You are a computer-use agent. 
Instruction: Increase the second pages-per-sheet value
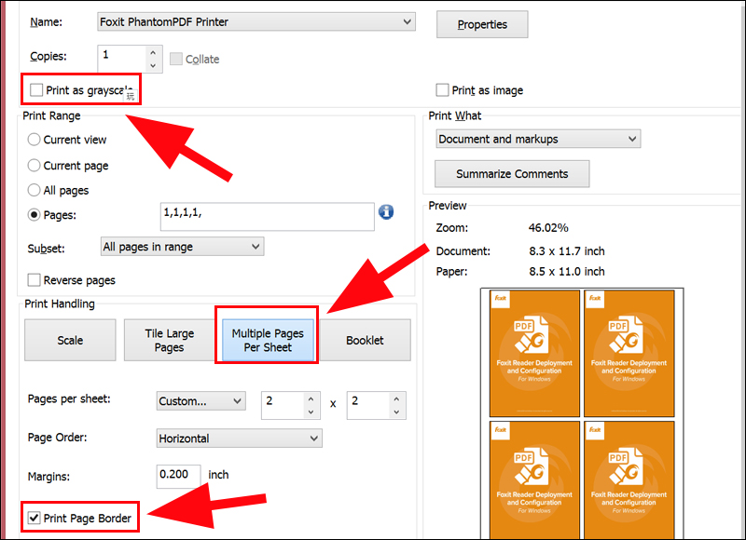pyautogui.click(x=397, y=398)
